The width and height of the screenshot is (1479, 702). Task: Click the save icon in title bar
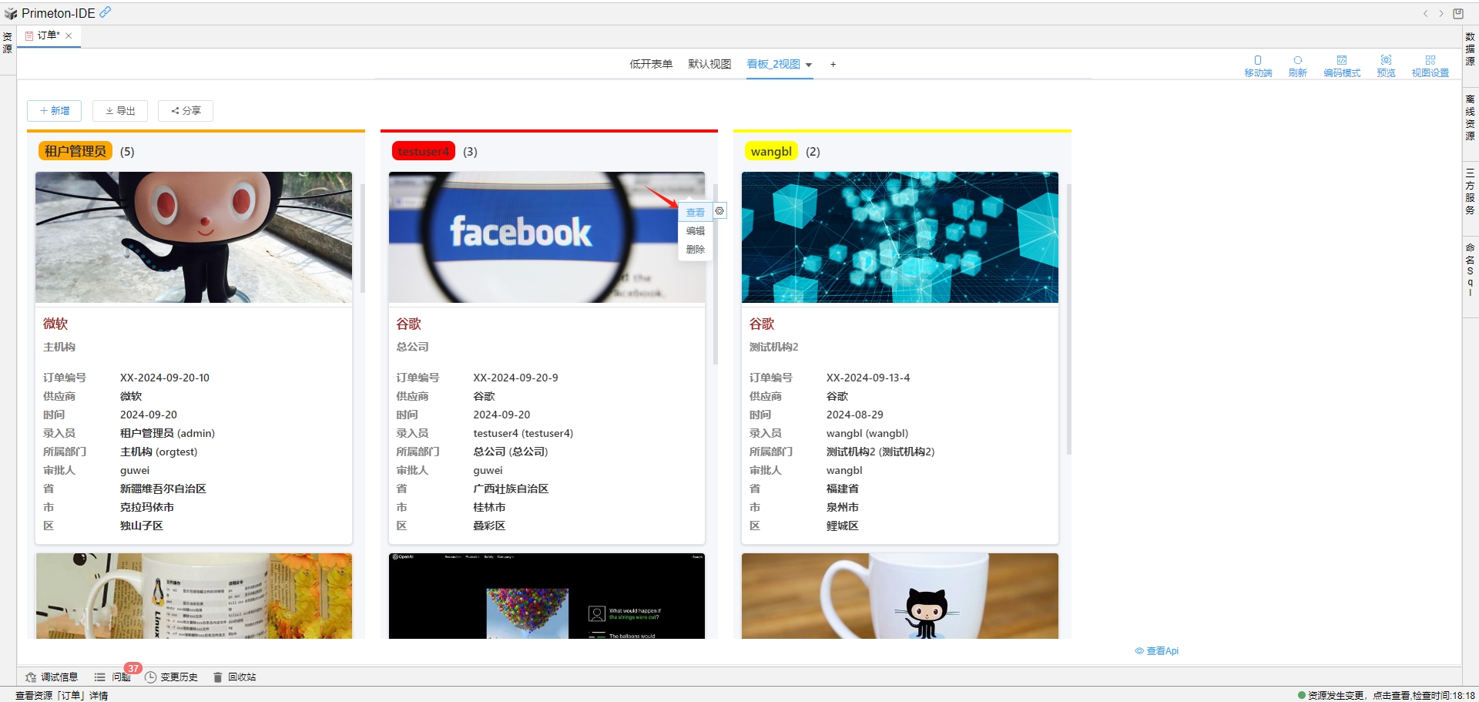[1458, 13]
